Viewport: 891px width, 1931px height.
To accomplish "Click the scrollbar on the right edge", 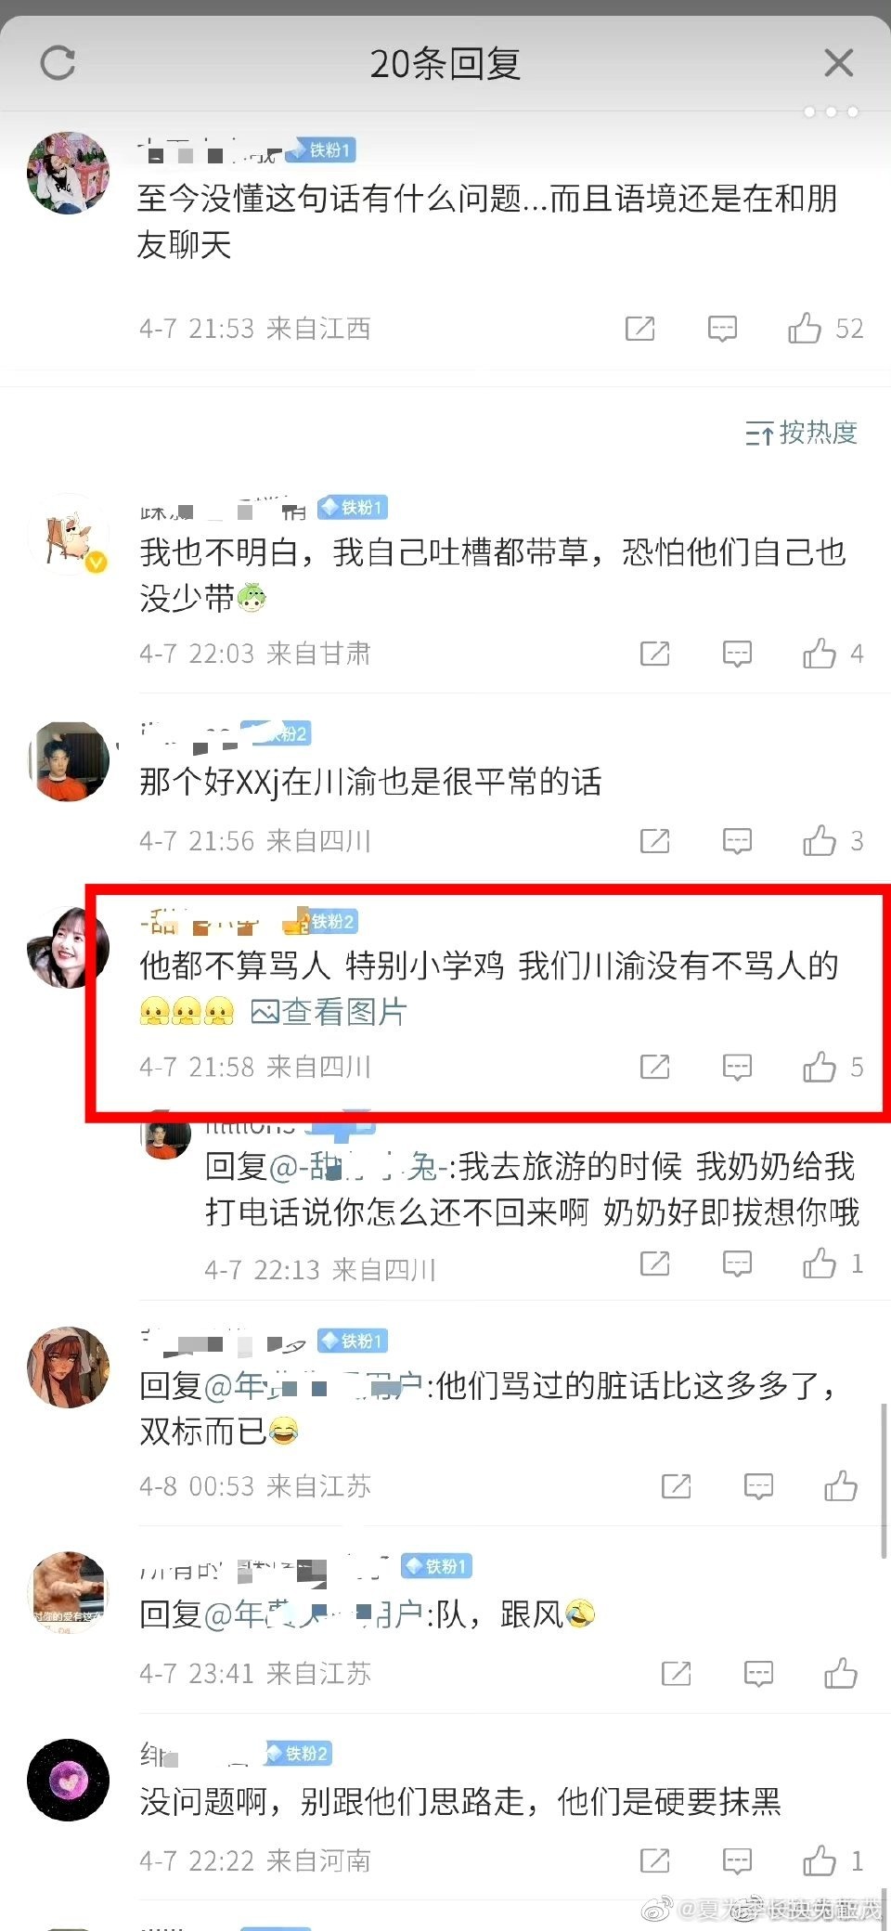I will coord(884,1480).
